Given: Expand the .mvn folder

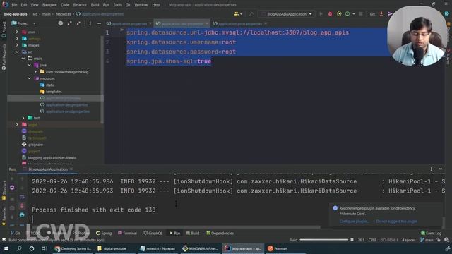Looking at the screenshot, I should tap(17, 32).
